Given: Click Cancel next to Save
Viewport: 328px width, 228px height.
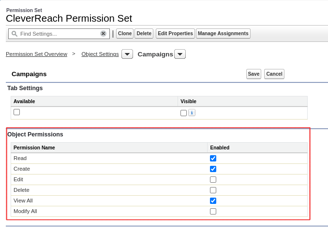Looking at the screenshot, I should coord(274,74).
